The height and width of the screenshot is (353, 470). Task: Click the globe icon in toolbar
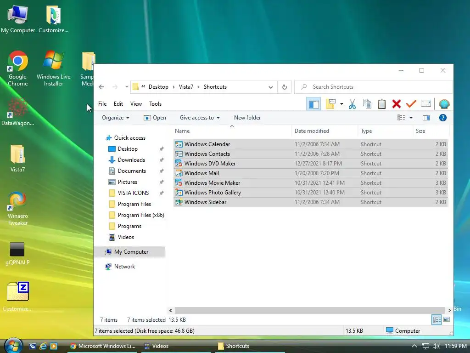point(444,104)
